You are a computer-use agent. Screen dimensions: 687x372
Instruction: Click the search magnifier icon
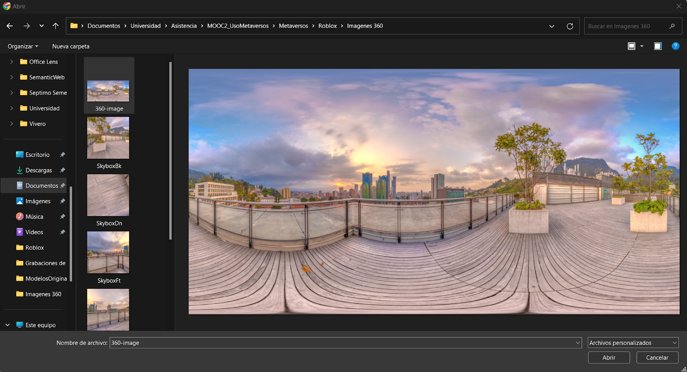pyautogui.click(x=672, y=26)
